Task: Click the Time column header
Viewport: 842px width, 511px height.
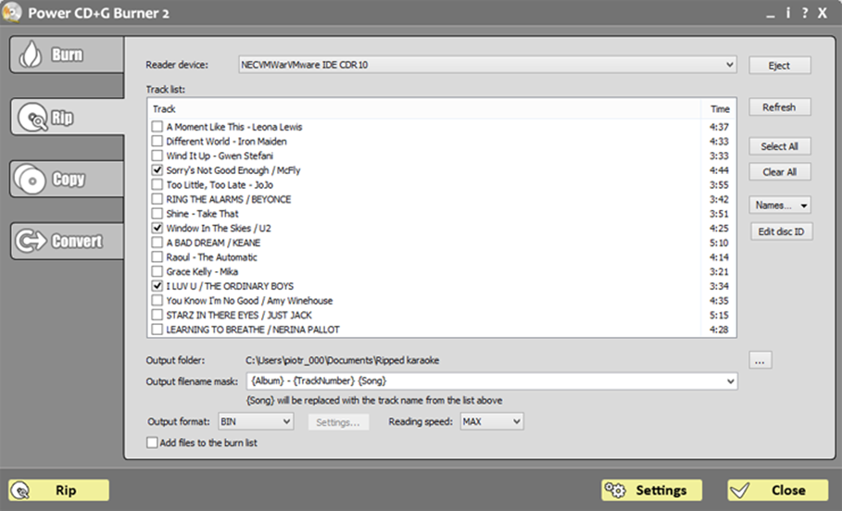Action: coord(719,109)
